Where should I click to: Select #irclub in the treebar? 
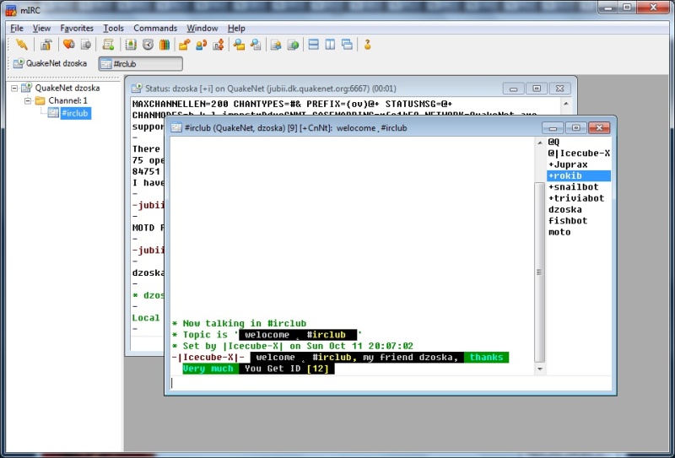pos(75,113)
